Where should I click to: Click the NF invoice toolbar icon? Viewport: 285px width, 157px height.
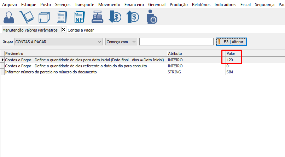tap(79, 17)
